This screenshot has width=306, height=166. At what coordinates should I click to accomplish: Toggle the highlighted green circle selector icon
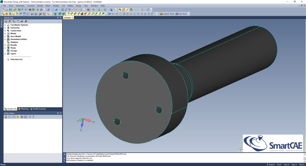[x=120, y=10]
